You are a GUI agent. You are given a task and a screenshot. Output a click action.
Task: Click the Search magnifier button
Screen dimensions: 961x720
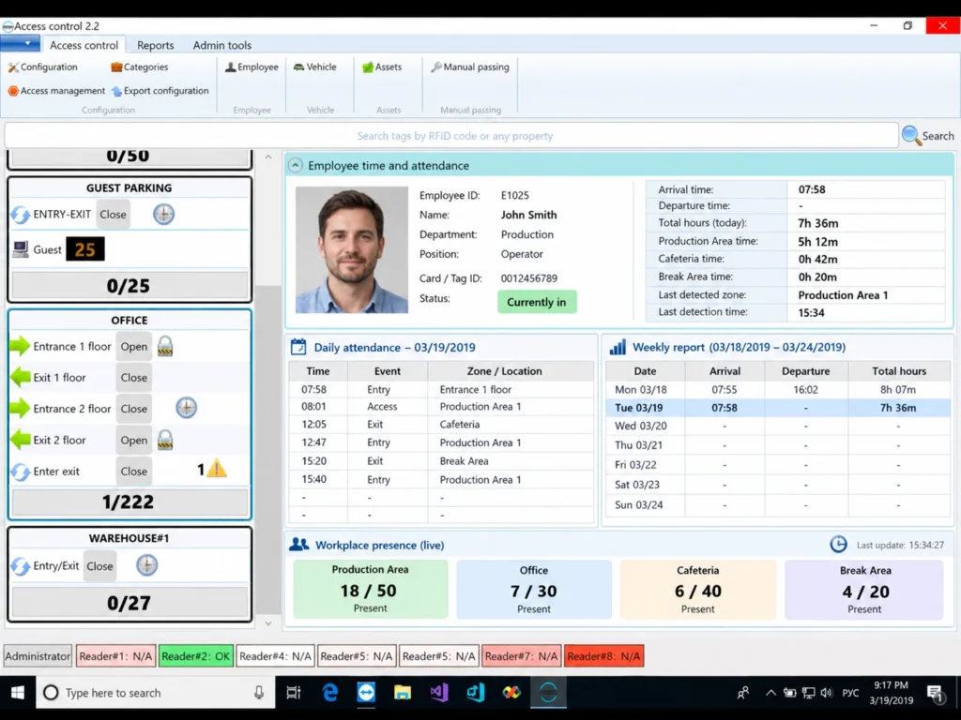tap(928, 135)
